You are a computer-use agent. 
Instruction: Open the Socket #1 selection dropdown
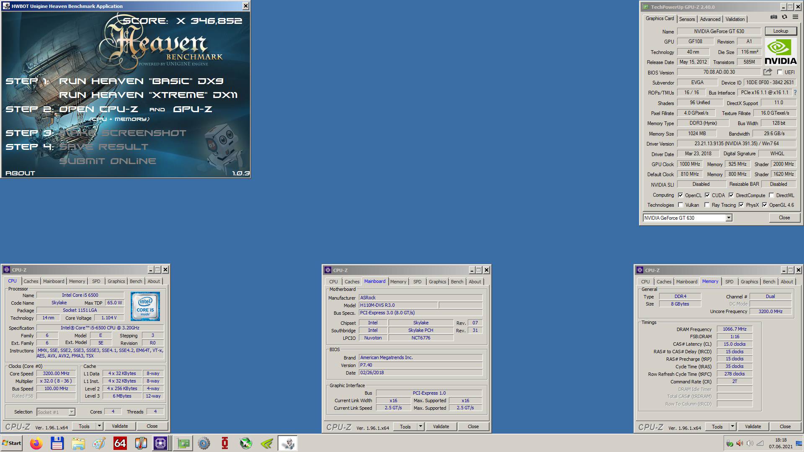[x=72, y=412]
